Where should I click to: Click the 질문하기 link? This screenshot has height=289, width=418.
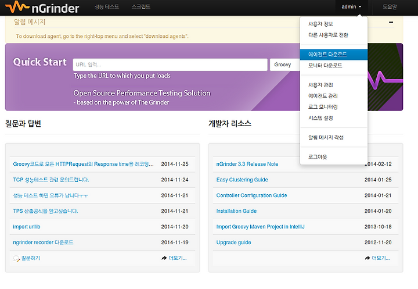point(31,258)
